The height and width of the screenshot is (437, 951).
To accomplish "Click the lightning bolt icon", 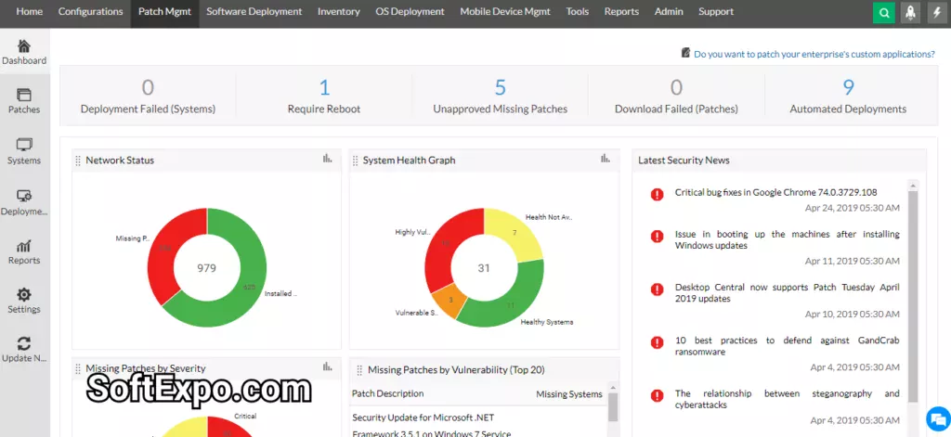I will click(938, 13).
